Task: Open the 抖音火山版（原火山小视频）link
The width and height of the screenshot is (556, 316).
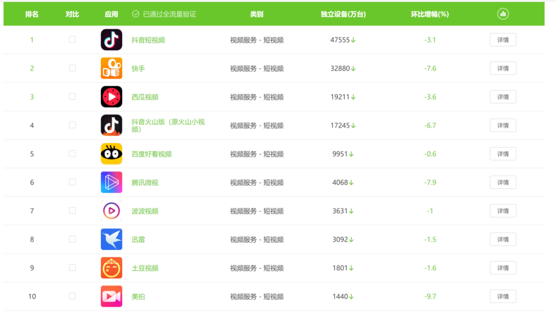Action: (x=169, y=126)
